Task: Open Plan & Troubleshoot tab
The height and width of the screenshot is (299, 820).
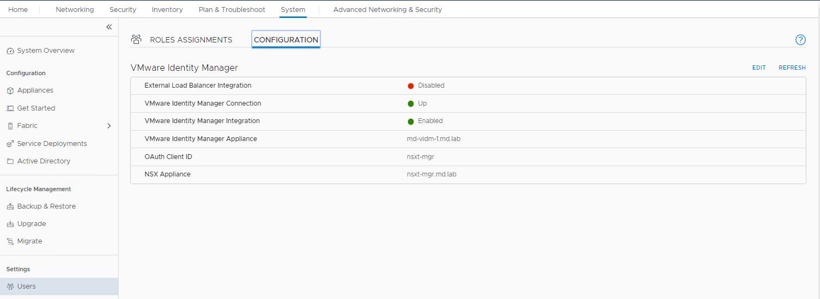Action: [x=232, y=10]
